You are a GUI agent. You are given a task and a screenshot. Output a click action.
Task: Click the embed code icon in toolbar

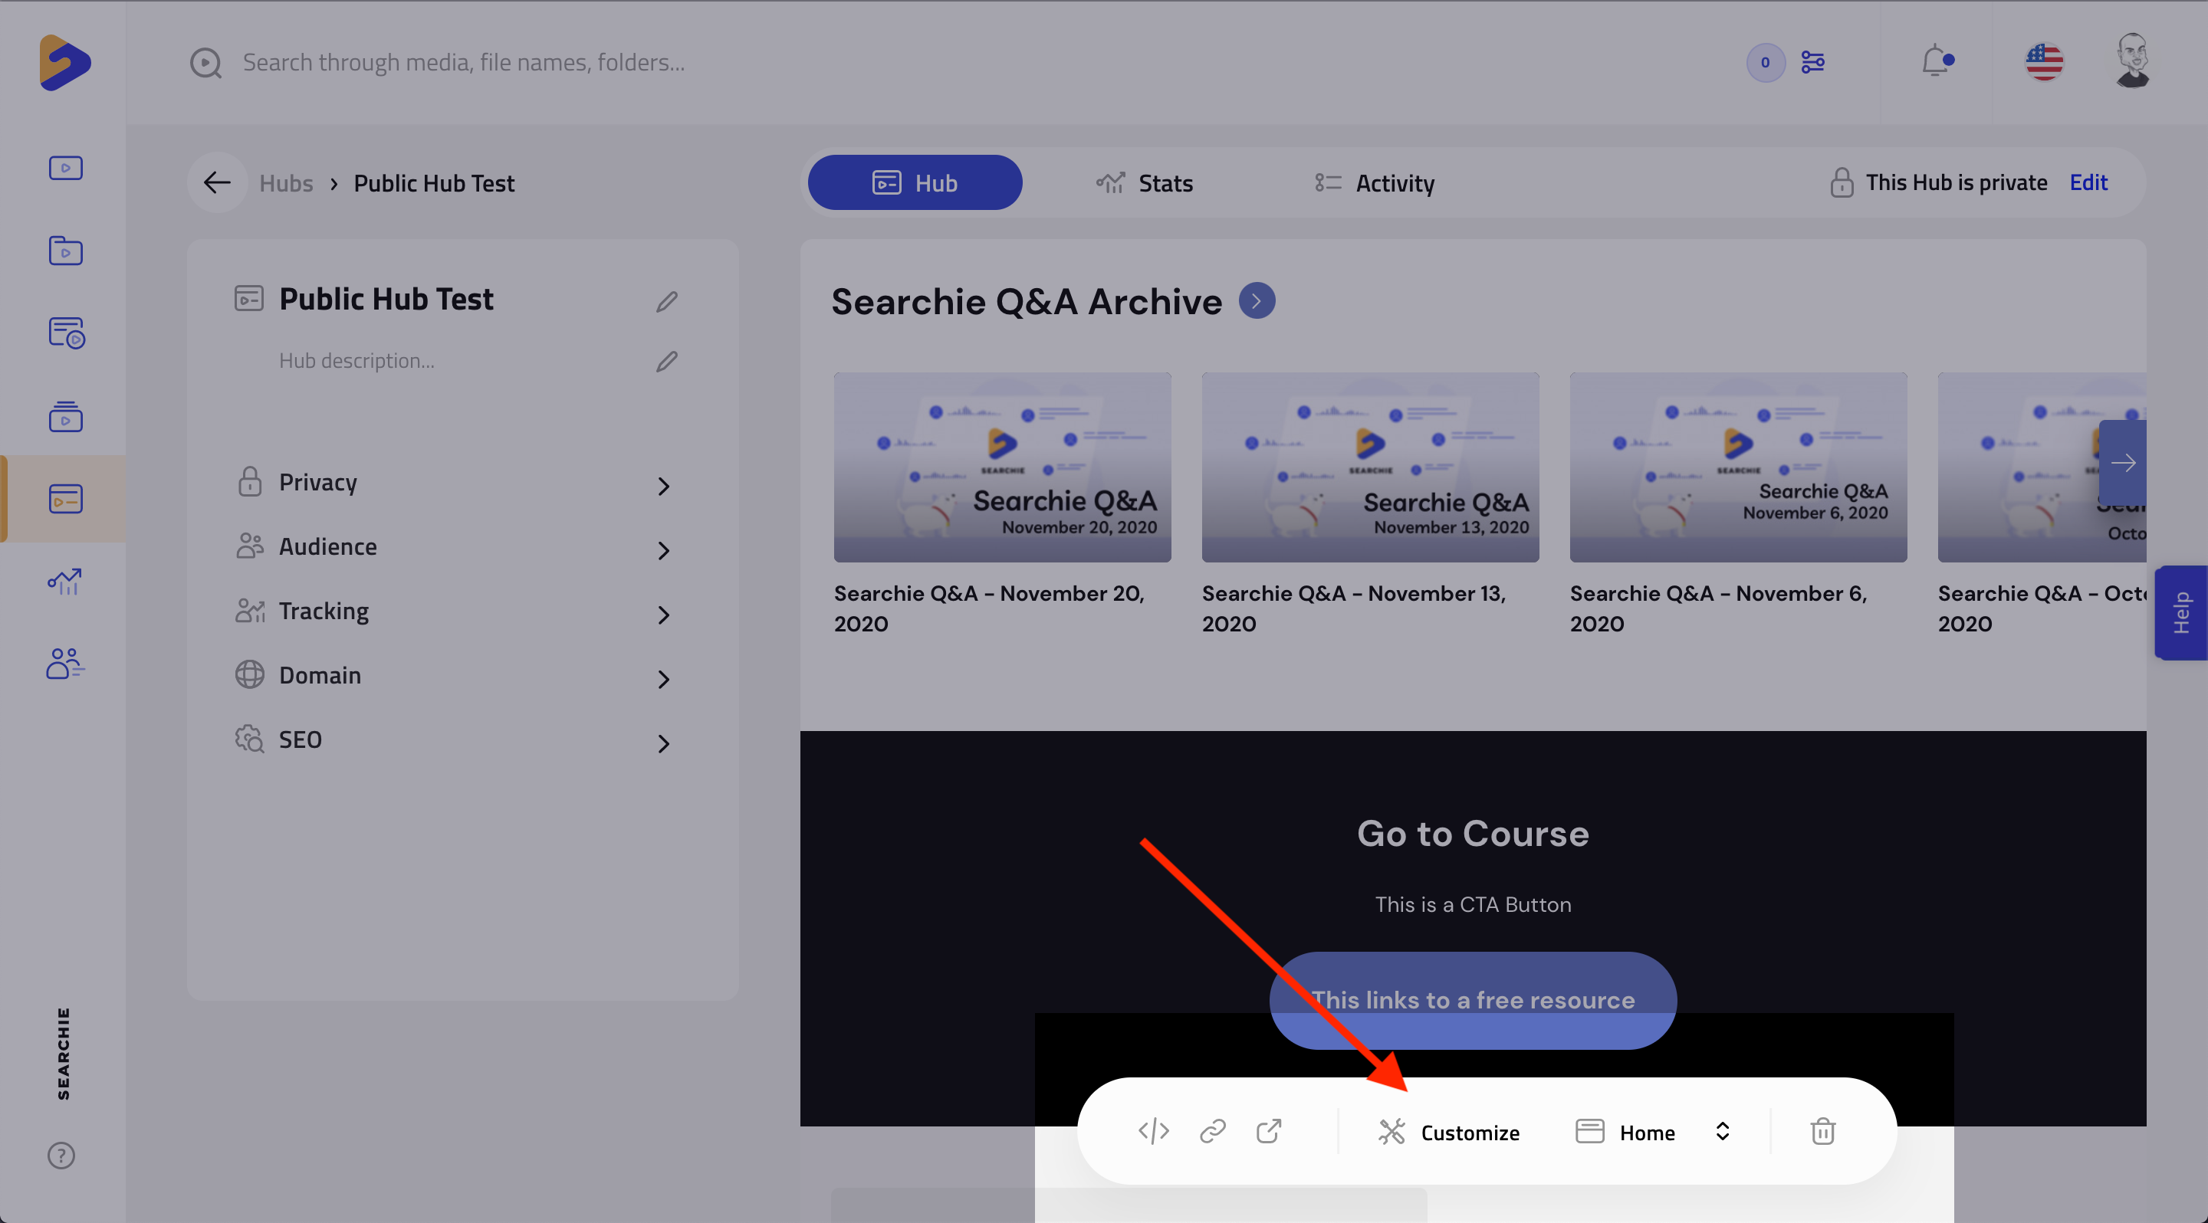[x=1153, y=1131]
